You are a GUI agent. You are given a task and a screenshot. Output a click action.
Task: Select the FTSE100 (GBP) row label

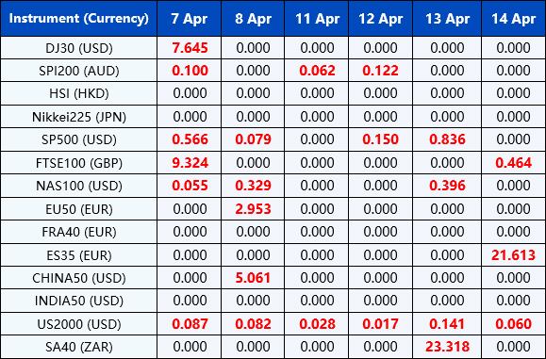pos(79,163)
